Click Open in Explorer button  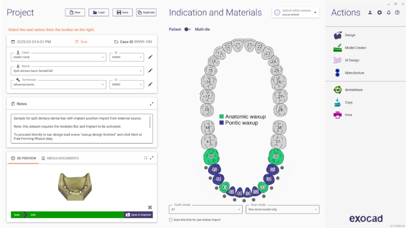tap(139, 215)
